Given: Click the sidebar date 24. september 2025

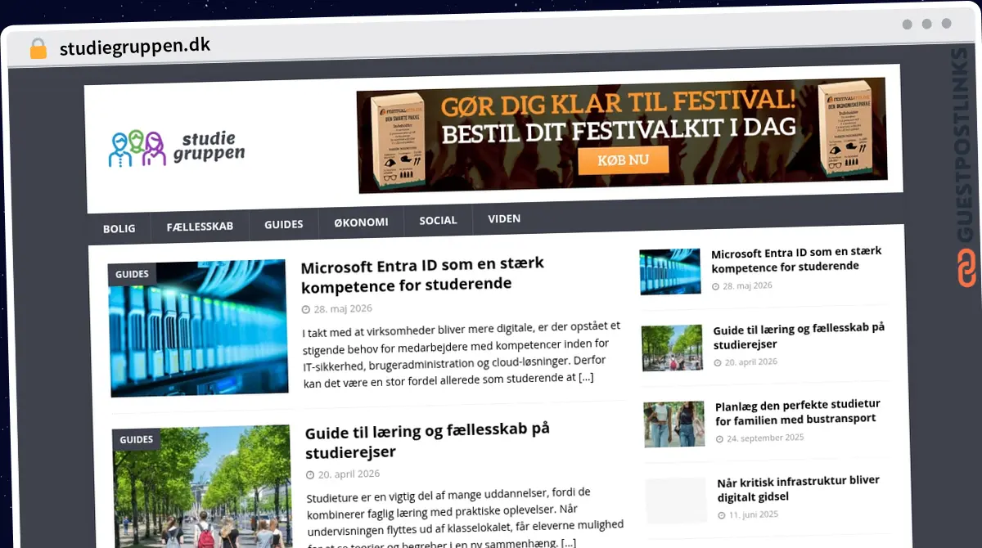Looking at the screenshot, I should [765, 438].
